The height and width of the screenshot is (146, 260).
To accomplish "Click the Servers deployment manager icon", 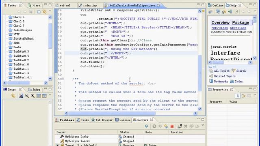I will pos(180,126).
